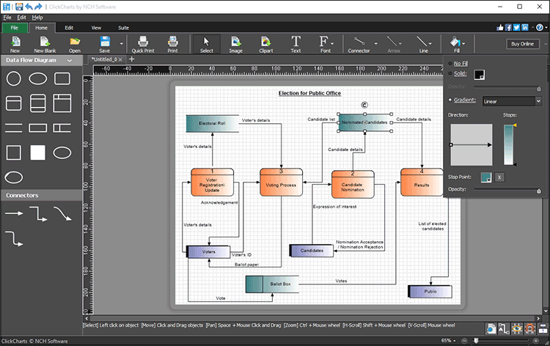
Task: Expand the Data Flow Diagram category dropdown
Action: [70, 61]
